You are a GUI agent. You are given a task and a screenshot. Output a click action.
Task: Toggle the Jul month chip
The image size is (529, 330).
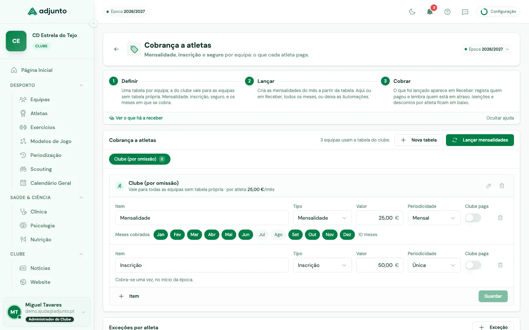tap(262, 235)
